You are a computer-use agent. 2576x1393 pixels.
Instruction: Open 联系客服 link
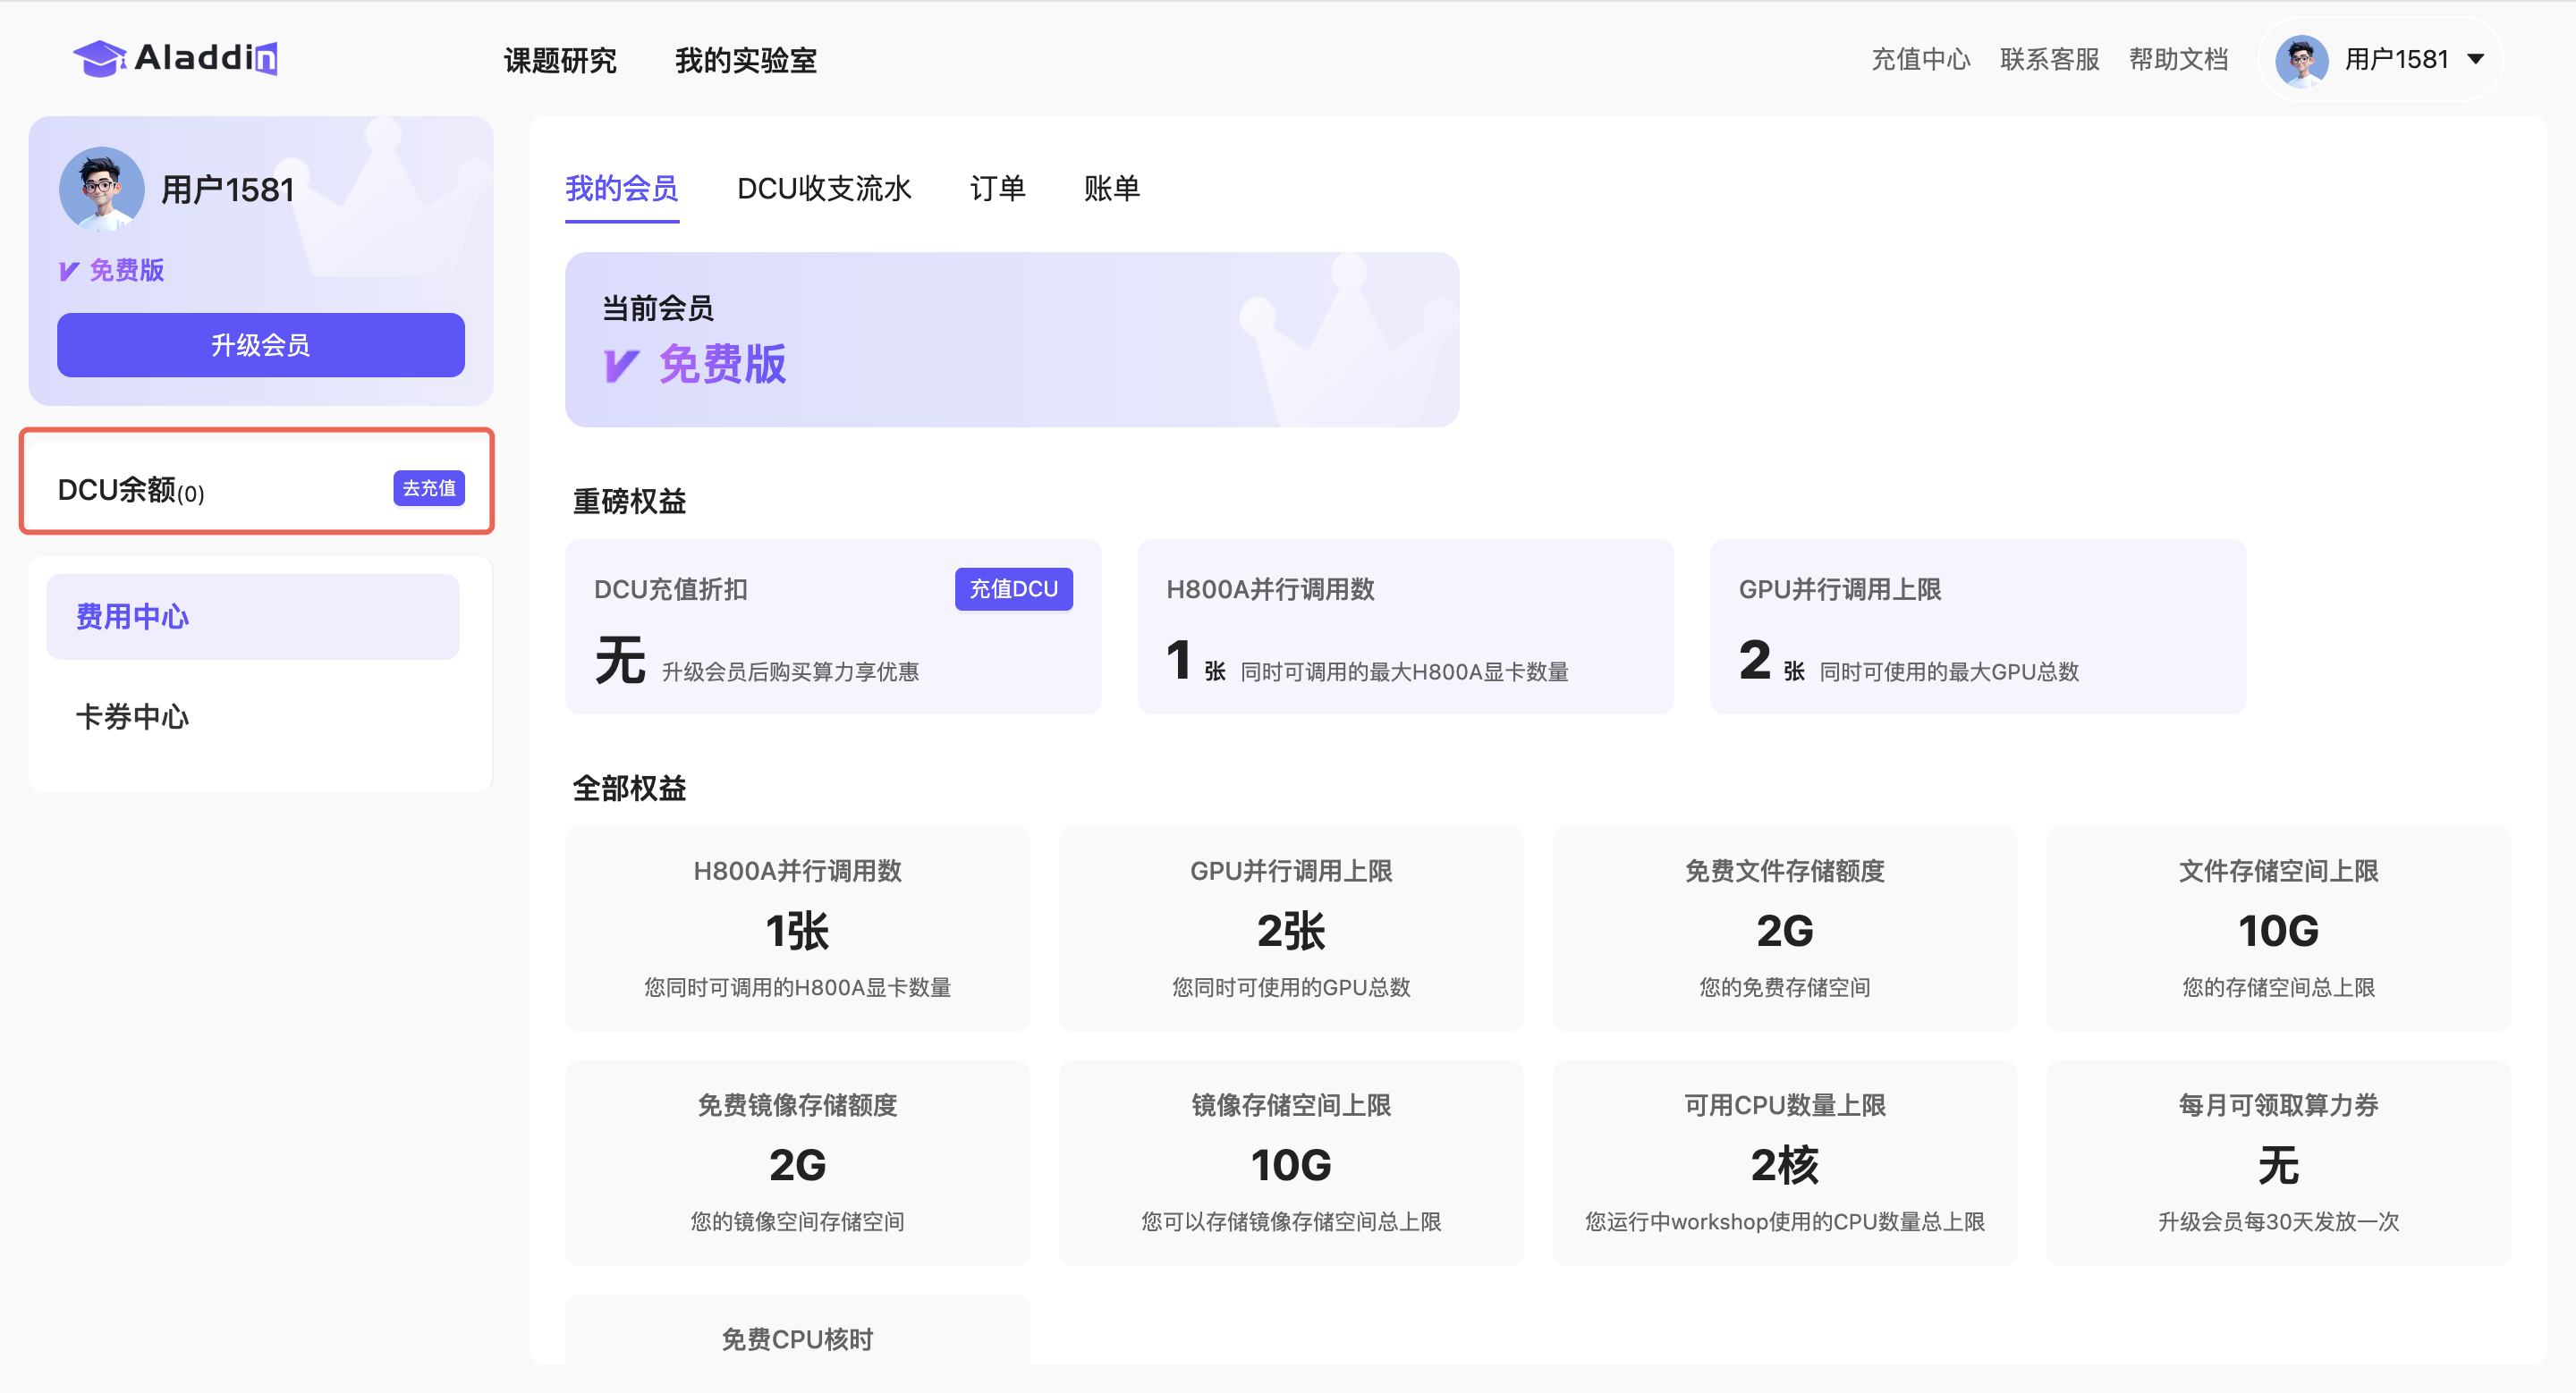point(2049,60)
